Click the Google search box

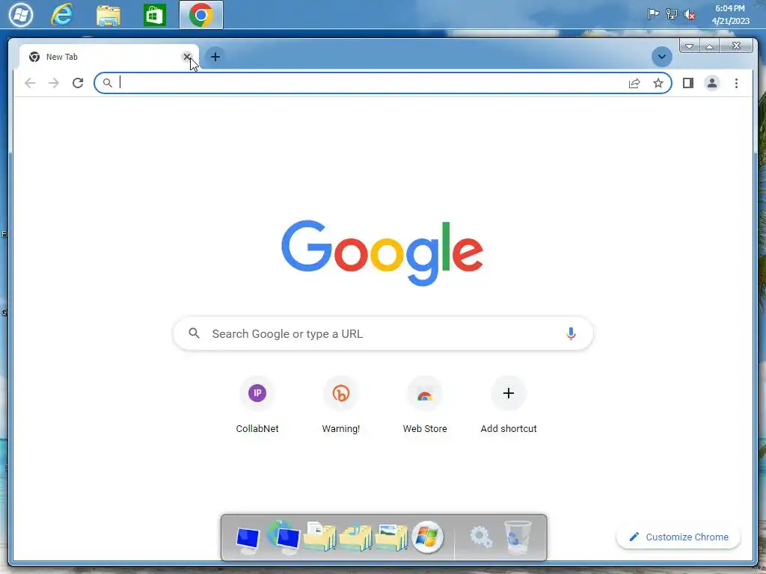[384, 334]
